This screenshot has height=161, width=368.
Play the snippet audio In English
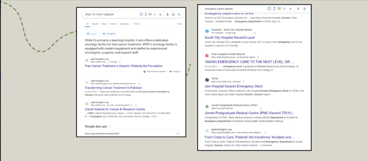coord(109,34)
